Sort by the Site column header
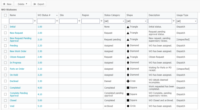 [x=62, y=15]
